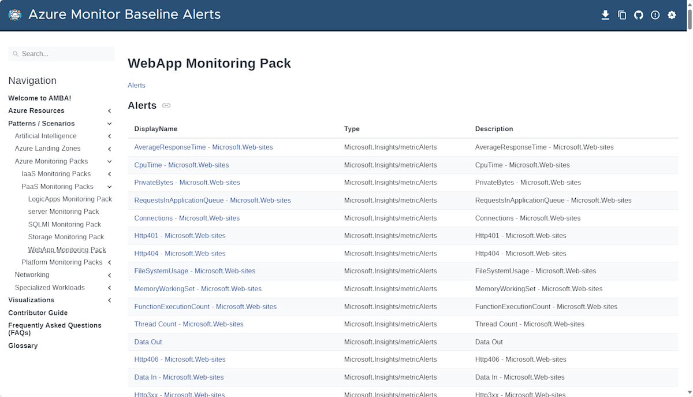Expand the Specialized Workloads chevron

(110, 288)
